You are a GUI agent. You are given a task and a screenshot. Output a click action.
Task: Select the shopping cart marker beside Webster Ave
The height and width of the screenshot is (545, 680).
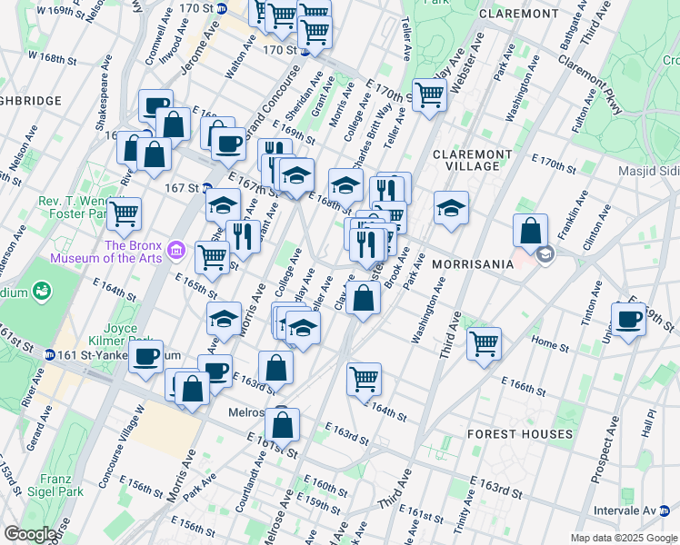coord(429,94)
